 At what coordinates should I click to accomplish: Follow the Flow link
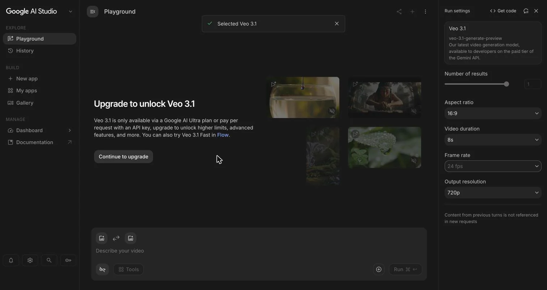click(x=223, y=135)
